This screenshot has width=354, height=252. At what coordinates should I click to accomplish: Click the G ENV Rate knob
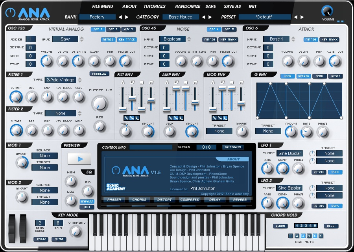point(307,132)
